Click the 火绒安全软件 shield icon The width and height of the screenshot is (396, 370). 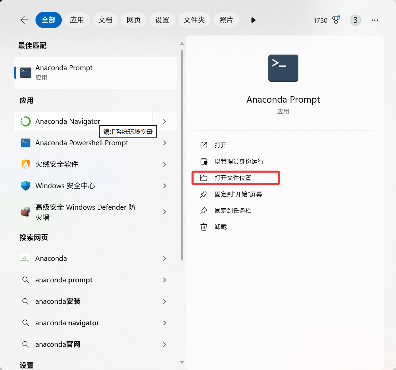click(26, 164)
